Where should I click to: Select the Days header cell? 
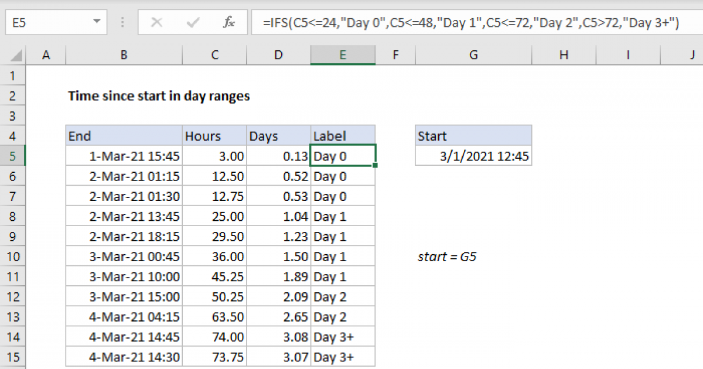pos(278,136)
